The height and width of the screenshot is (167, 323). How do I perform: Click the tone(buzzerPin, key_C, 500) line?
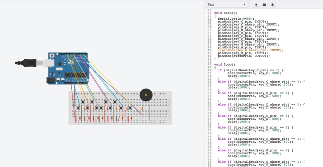[254, 73]
